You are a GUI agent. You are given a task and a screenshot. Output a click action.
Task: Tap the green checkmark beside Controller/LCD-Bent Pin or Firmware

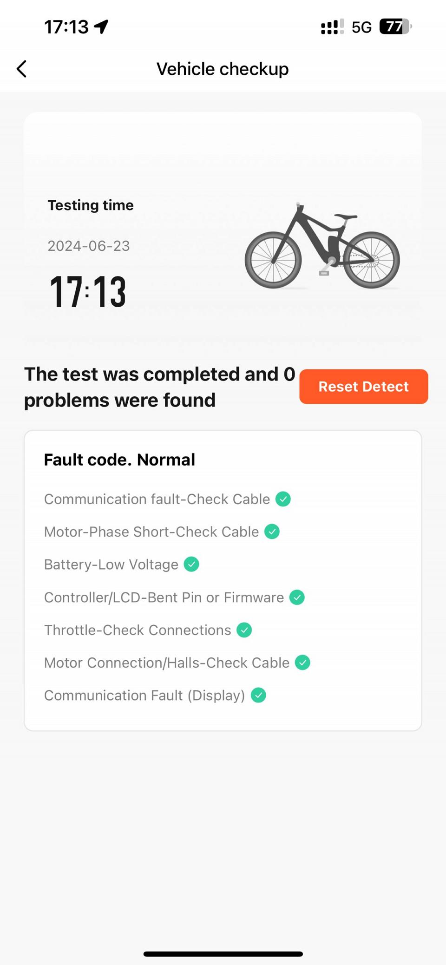tap(297, 597)
